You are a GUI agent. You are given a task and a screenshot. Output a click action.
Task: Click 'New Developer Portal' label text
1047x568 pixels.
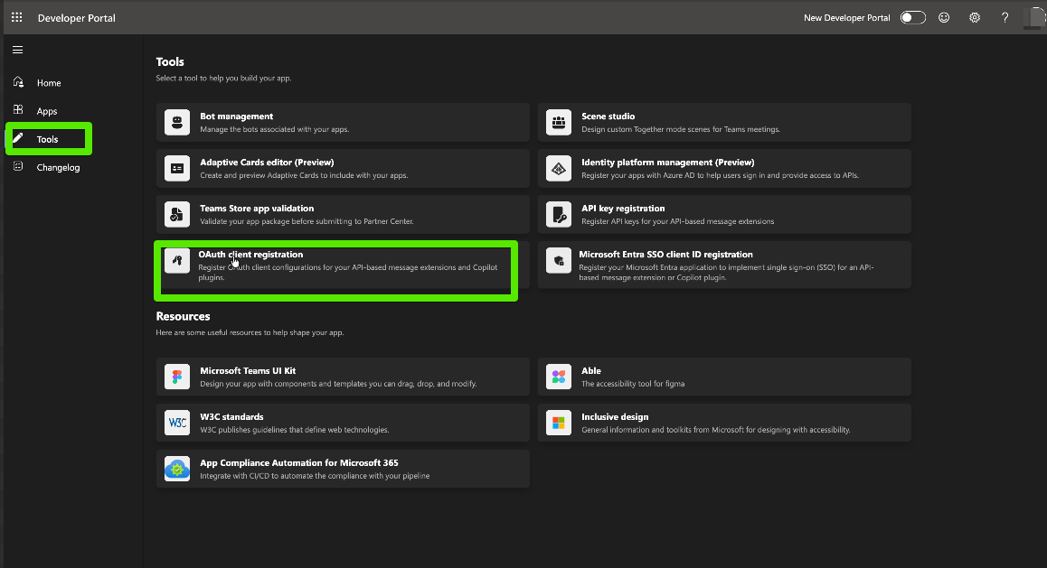[x=846, y=18]
